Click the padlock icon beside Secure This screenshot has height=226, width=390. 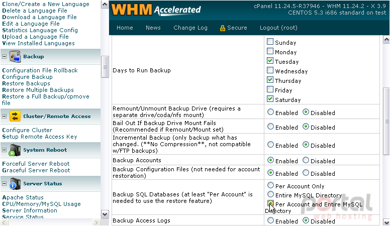pos(222,28)
